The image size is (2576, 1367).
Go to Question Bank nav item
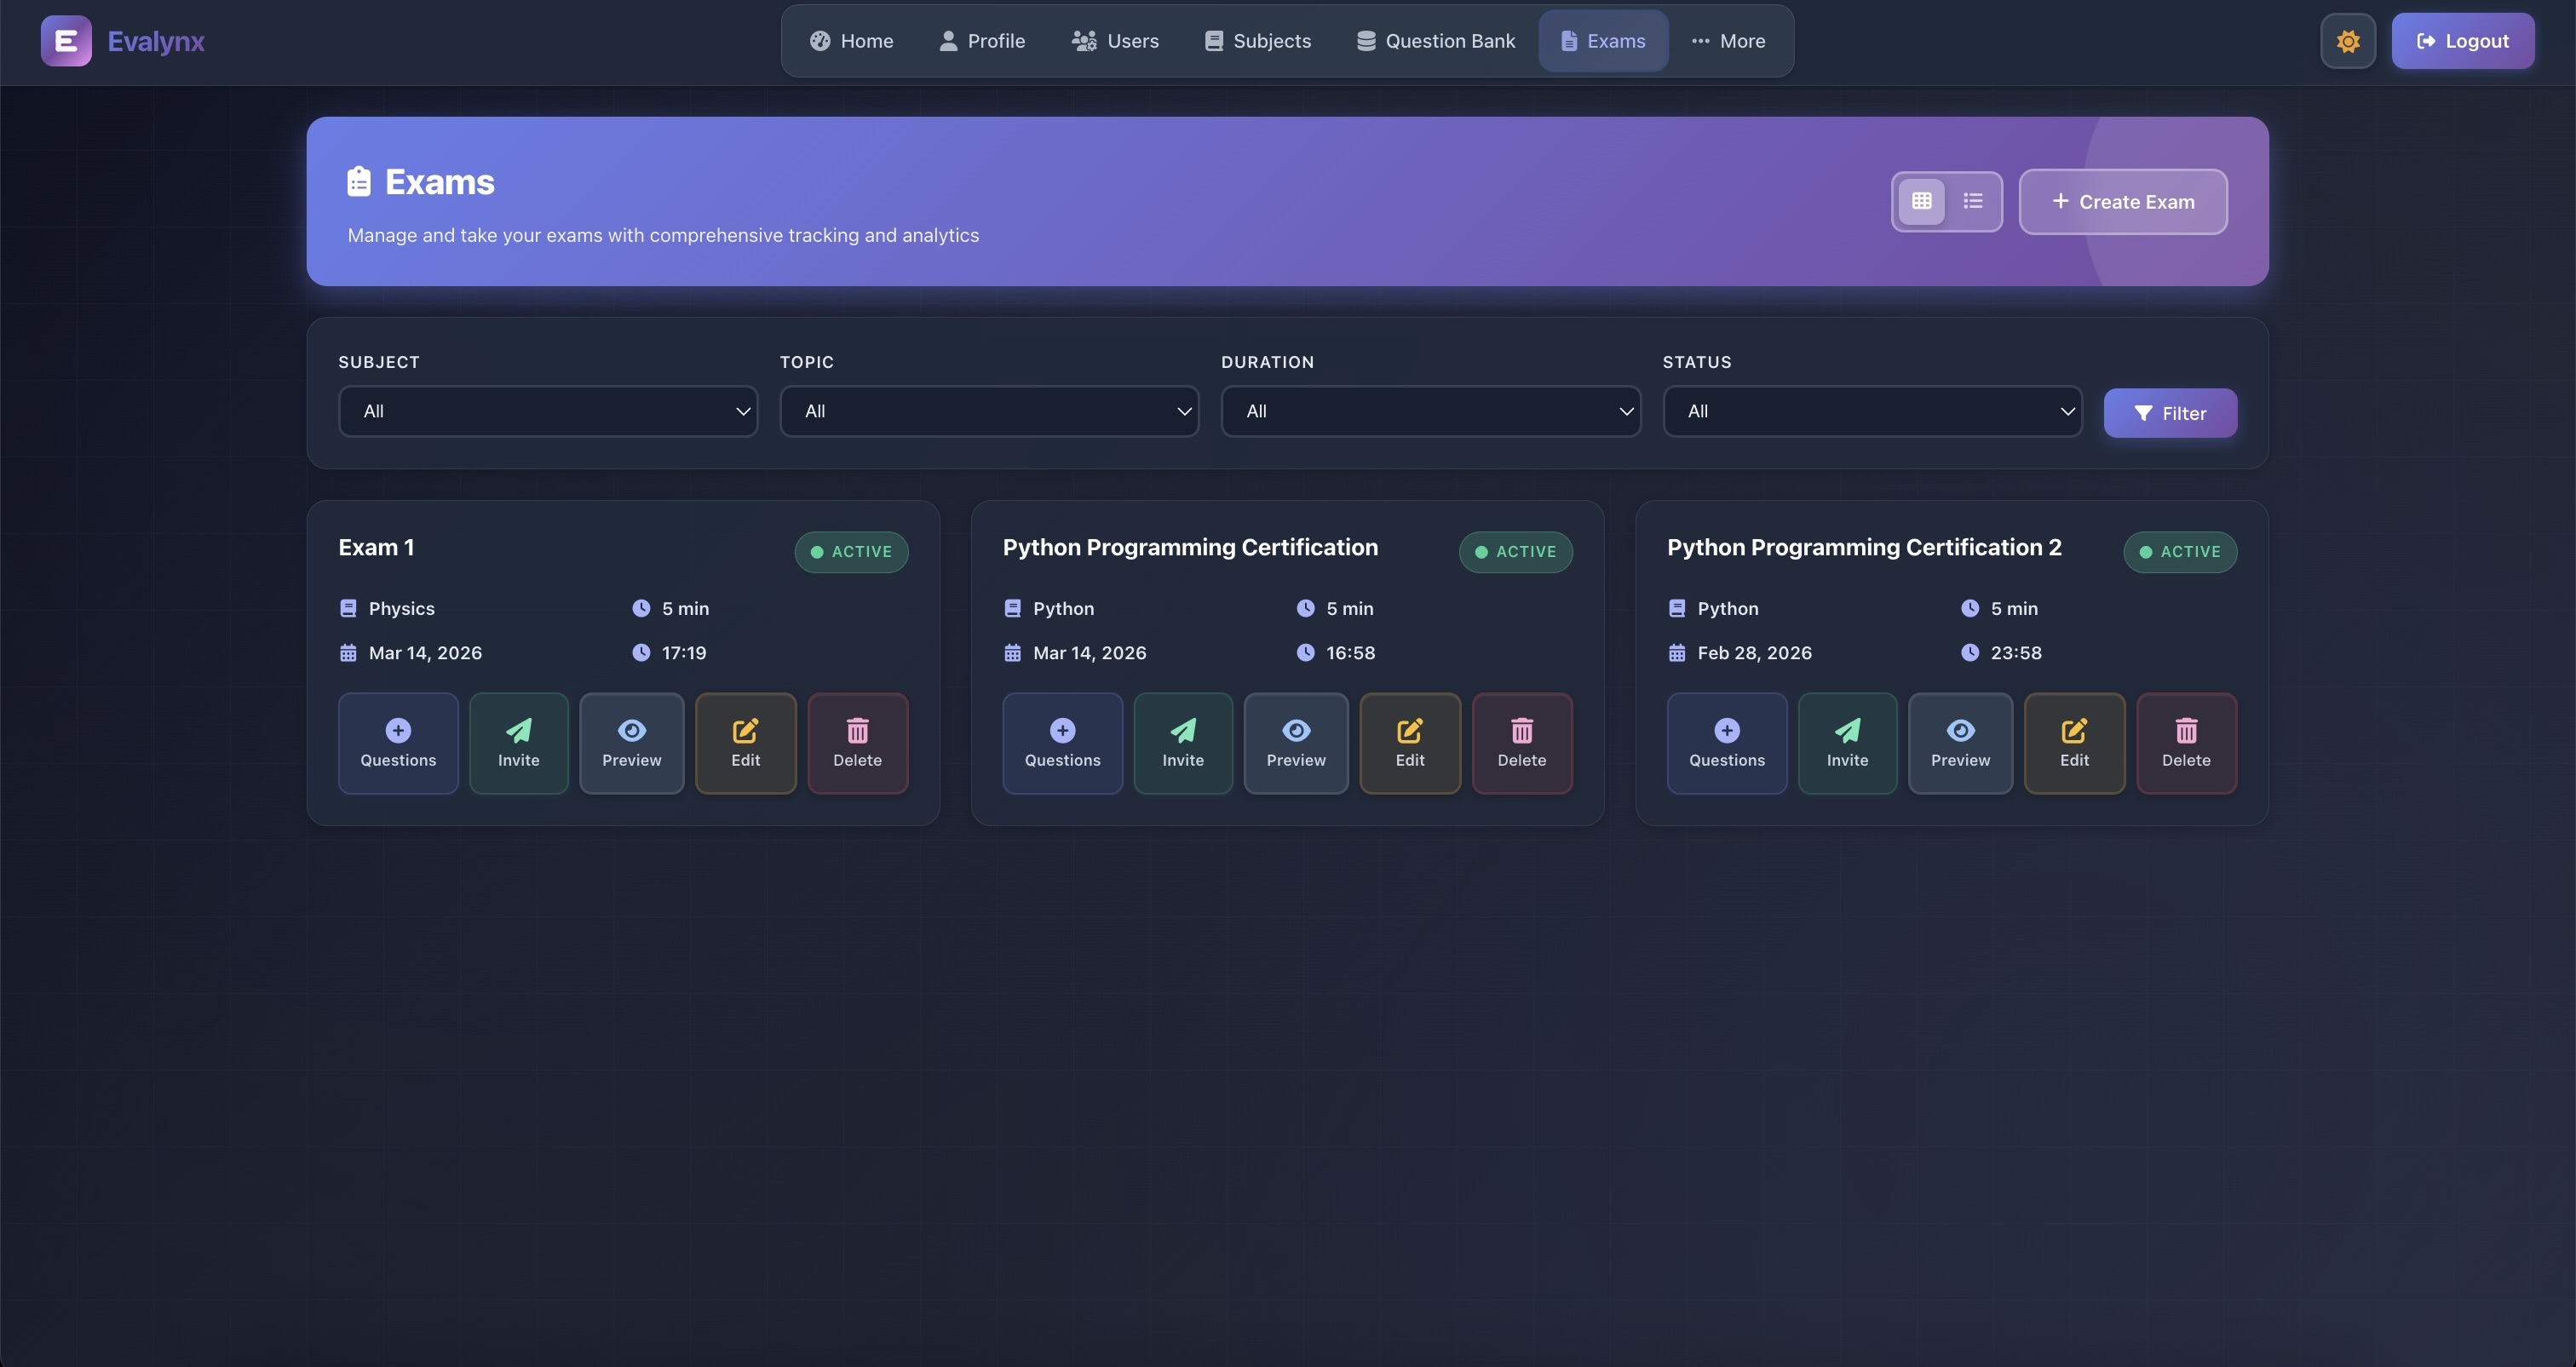(1435, 41)
